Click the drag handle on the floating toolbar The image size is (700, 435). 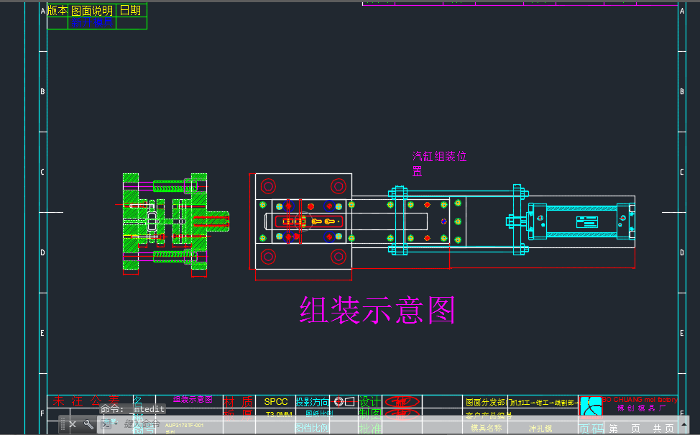62,423
